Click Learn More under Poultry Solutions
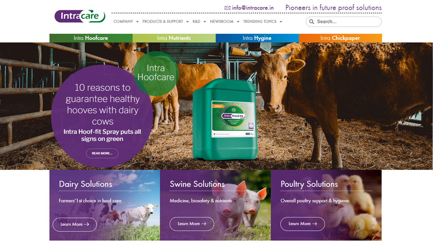 (x=303, y=224)
